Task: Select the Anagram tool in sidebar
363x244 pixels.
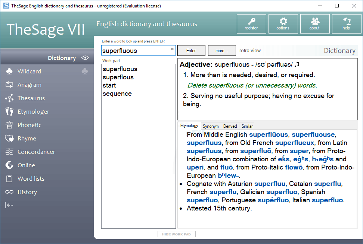Action: 29,85
